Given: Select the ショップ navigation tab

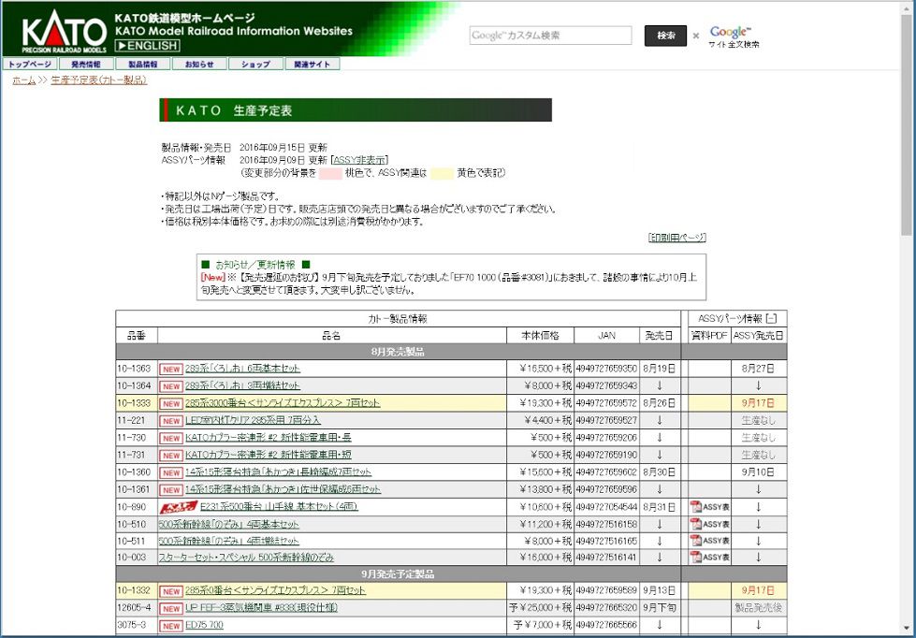Looking at the screenshot, I should 255,65.
